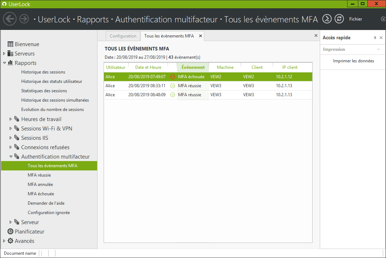Click IP cell 10.2.1.12
Screen dimensions: 386x258
(284, 77)
